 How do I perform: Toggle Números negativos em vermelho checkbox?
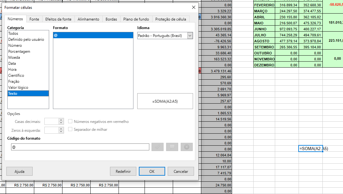[71, 121]
